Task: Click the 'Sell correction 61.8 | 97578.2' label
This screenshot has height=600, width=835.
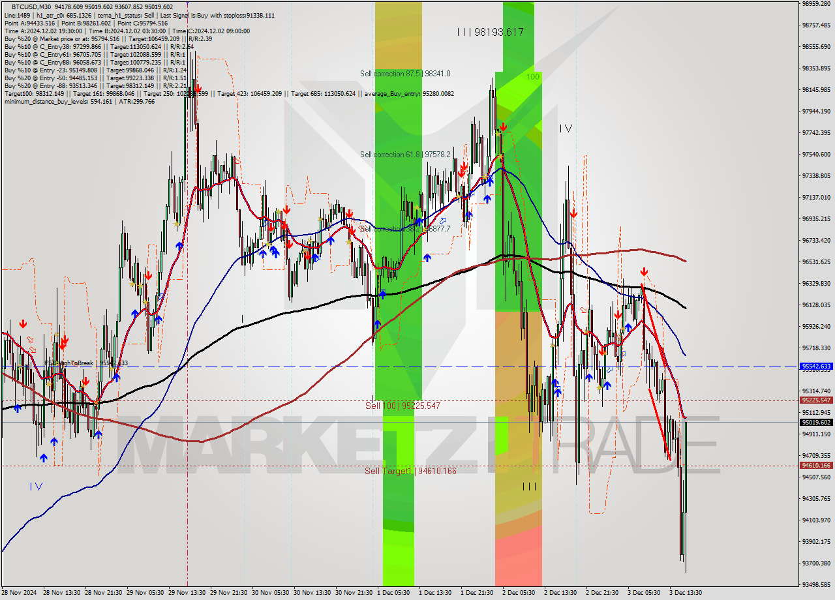Action: [405, 155]
